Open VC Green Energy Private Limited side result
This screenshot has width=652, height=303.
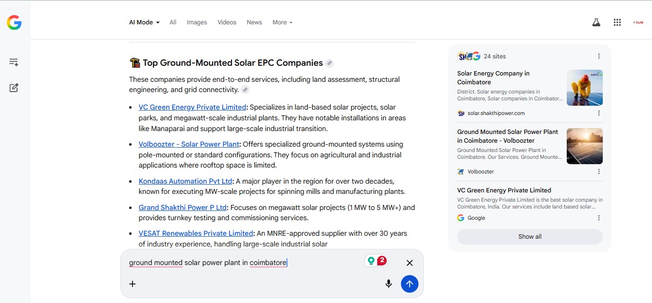point(504,190)
